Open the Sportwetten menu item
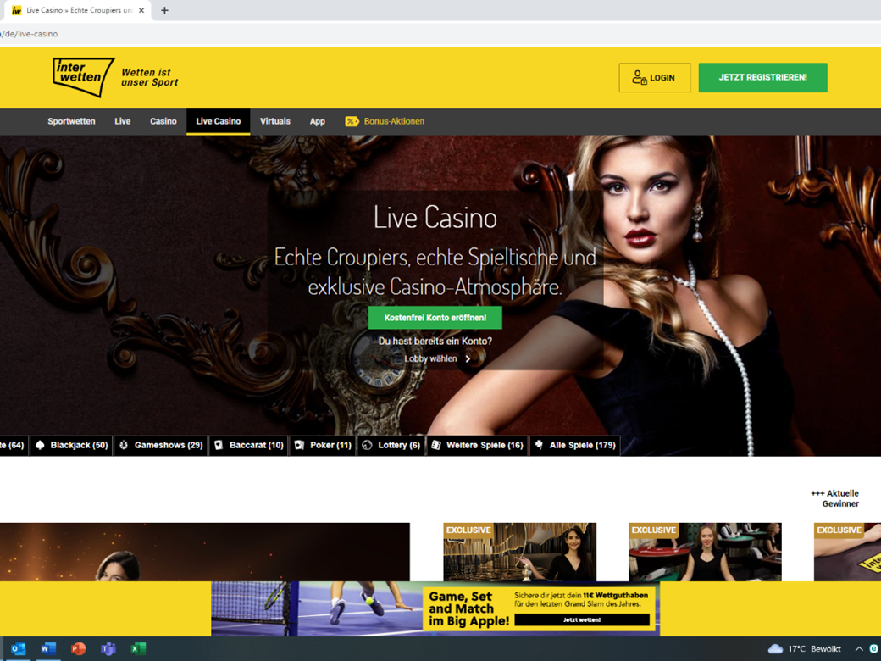 (71, 121)
